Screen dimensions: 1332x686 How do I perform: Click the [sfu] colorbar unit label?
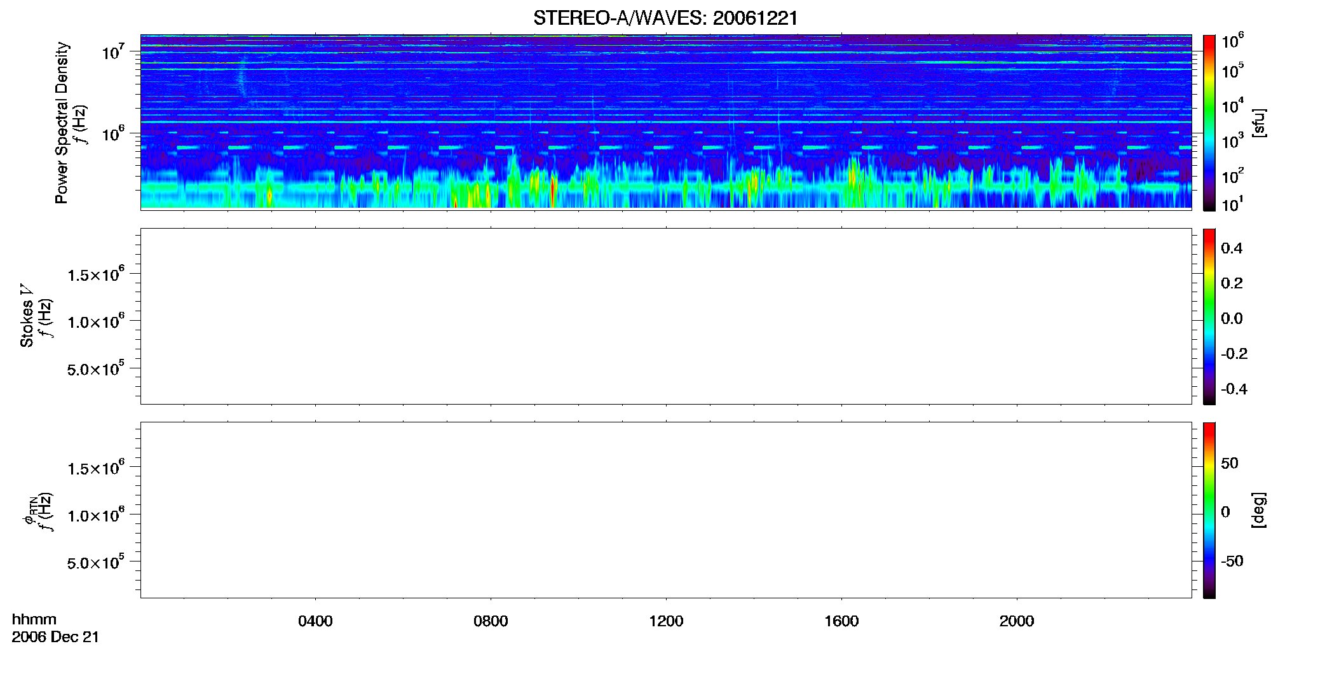click(x=1260, y=123)
